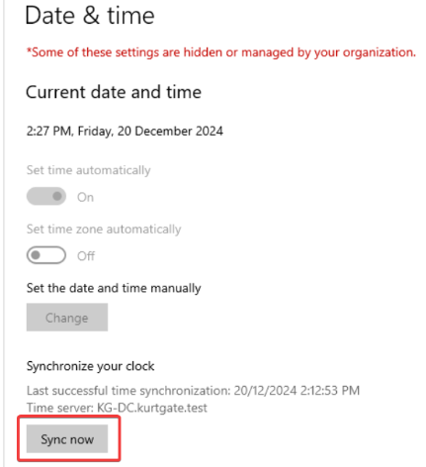Click the Off status label
Screen dimensions: 426x467
tap(86, 256)
